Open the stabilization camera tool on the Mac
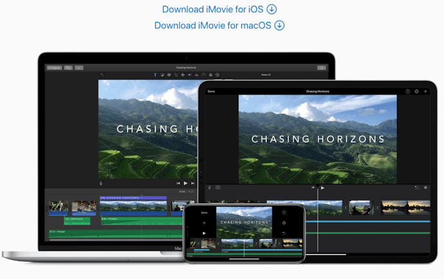The height and width of the screenshot is (279, 444). pyautogui.click(x=183, y=75)
